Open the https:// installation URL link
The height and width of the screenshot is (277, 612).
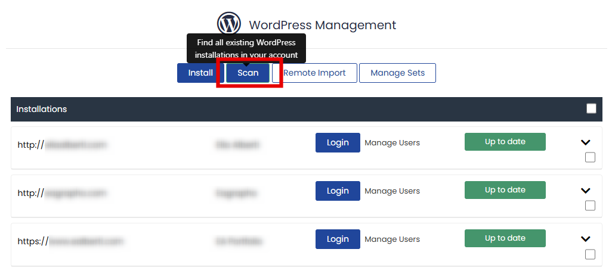70,241
